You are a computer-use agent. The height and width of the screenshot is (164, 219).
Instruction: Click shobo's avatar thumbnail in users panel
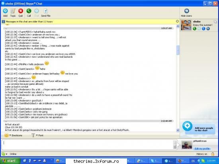(186, 25)
